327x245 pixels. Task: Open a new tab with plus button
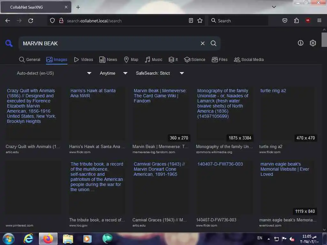78,7
